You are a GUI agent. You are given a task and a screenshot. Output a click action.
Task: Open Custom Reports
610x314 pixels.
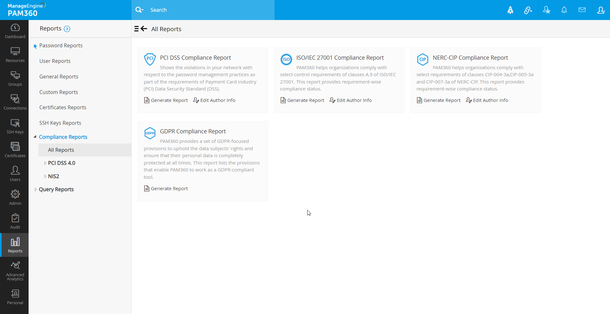[59, 92]
